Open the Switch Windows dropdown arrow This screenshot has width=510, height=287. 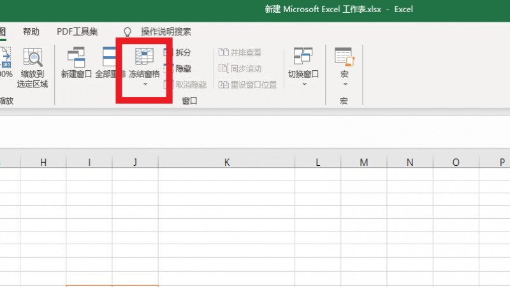pyautogui.click(x=303, y=84)
